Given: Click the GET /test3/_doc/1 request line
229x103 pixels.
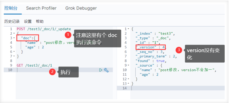Looking at the screenshot, I should tap(35, 65).
